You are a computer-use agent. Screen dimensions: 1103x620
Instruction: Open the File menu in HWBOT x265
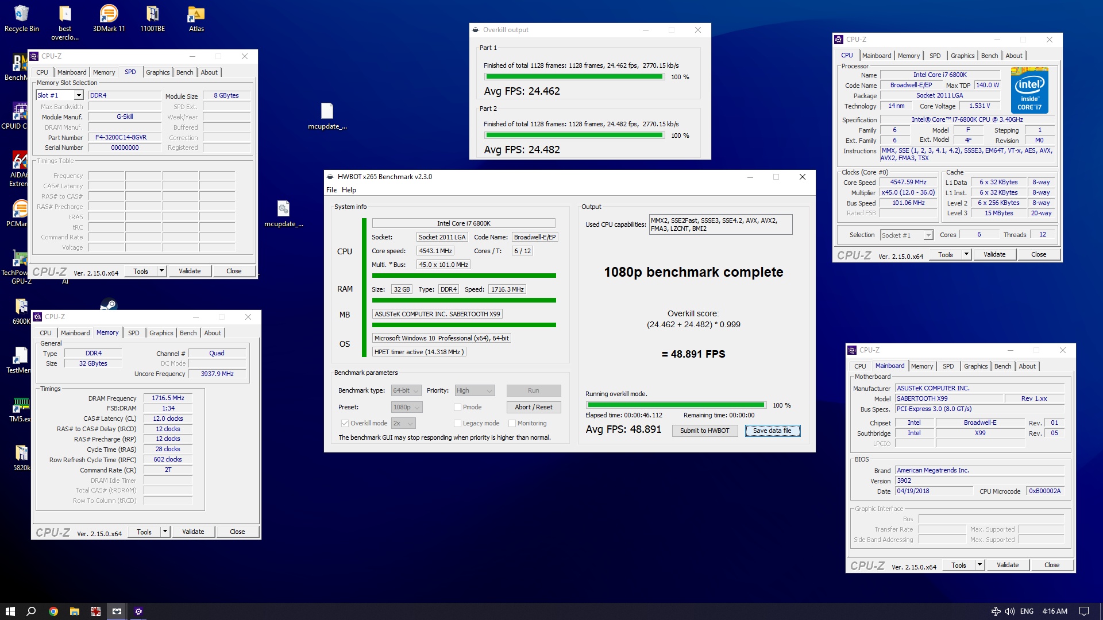331,190
